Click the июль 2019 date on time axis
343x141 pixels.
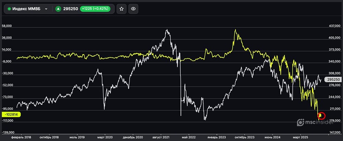pos(77,138)
